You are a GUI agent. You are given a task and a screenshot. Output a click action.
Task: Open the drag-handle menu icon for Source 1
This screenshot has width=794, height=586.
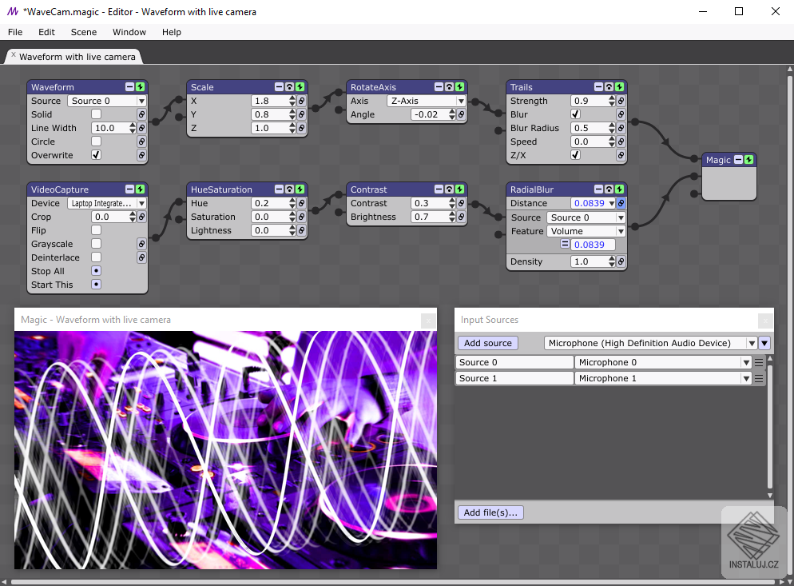tap(759, 378)
